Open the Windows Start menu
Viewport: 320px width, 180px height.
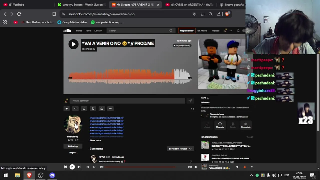[x=5, y=175]
